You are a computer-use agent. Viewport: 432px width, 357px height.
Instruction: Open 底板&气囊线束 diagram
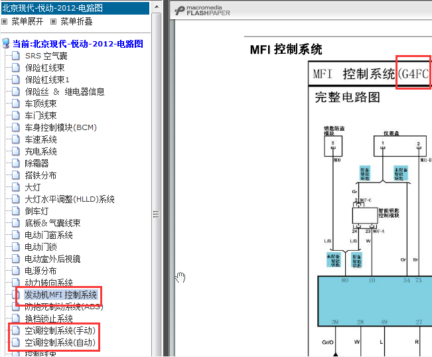tap(53, 223)
